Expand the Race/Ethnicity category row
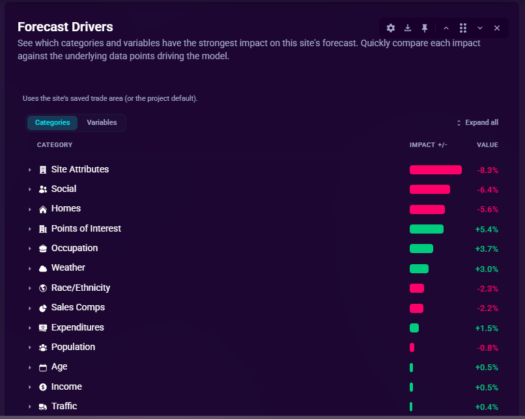This screenshot has width=525, height=419. click(x=30, y=288)
